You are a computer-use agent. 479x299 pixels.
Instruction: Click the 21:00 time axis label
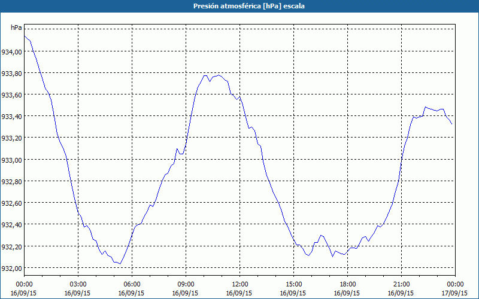(401, 285)
